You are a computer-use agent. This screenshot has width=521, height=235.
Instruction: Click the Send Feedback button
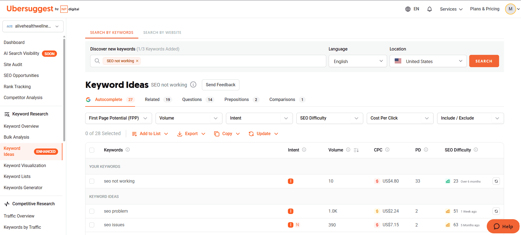coord(221,85)
